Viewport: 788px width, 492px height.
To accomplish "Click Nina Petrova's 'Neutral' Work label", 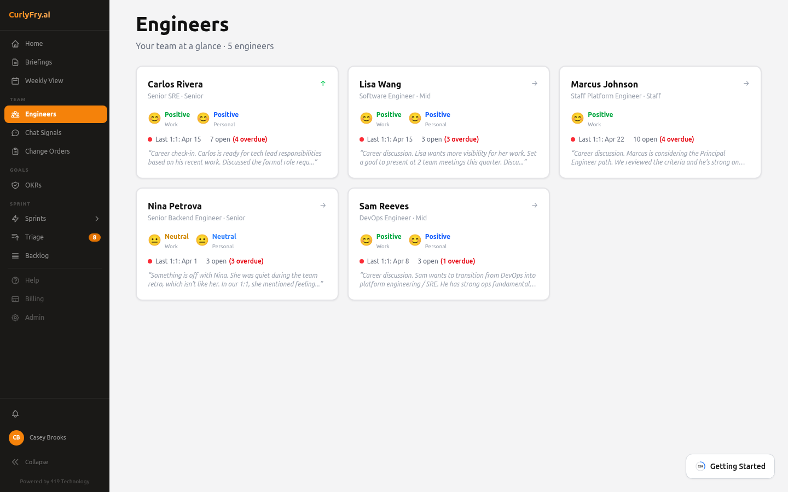I will [x=177, y=237].
